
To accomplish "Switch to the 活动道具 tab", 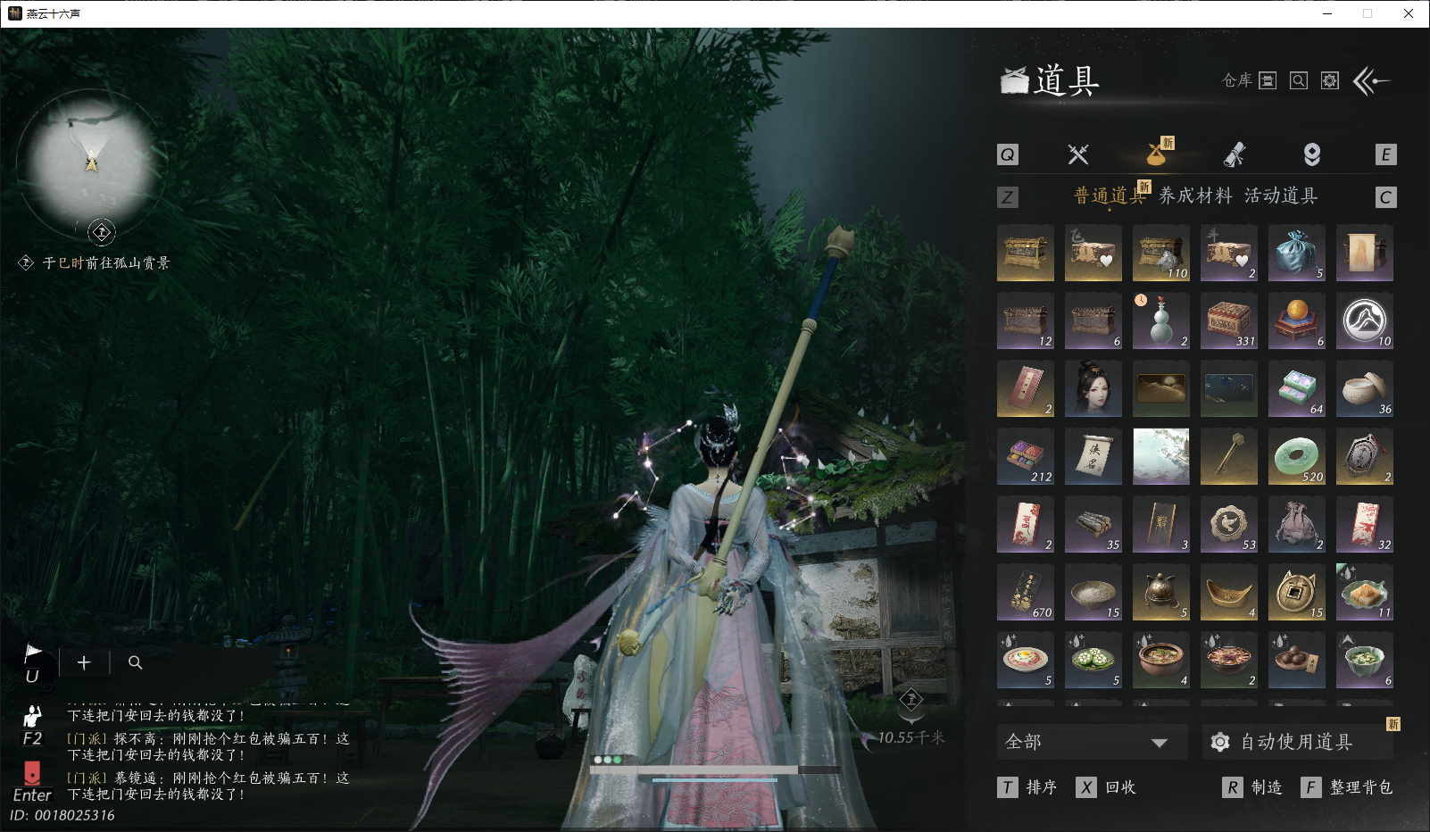I will point(1281,196).
